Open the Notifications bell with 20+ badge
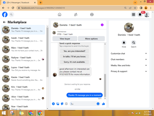Viewport: 154px width, 116px height. tap(140, 15)
